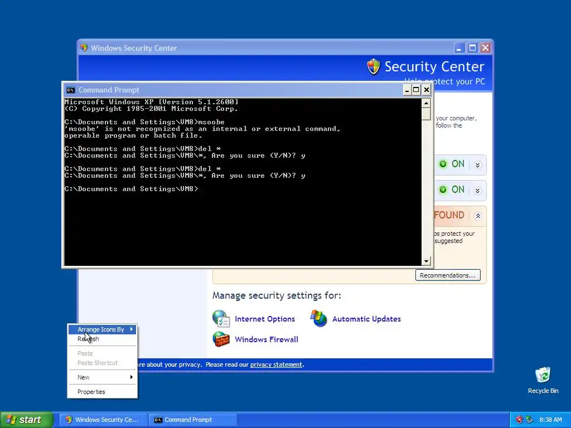Image resolution: width=571 pixels, height=428 pixels.
Task: Click the 8:38 AM system clock
Action: click(x=550, y=420)
